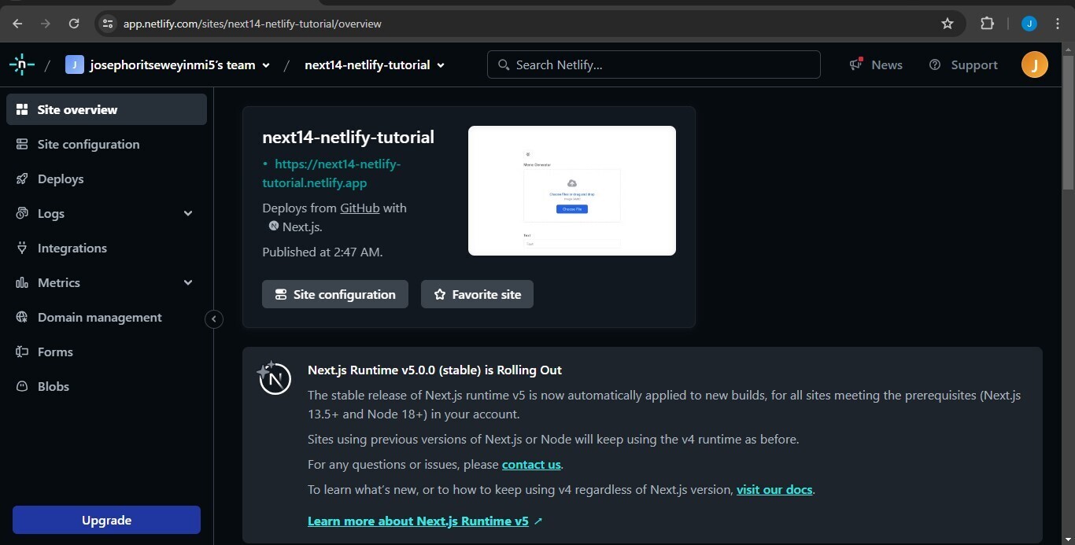
Task: Open the Forms section
Action: pos(106,352)
